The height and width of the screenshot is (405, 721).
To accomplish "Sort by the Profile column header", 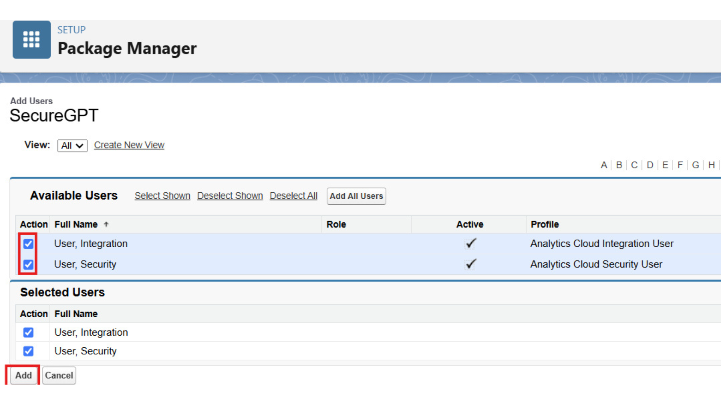I will tap(545, 224).
